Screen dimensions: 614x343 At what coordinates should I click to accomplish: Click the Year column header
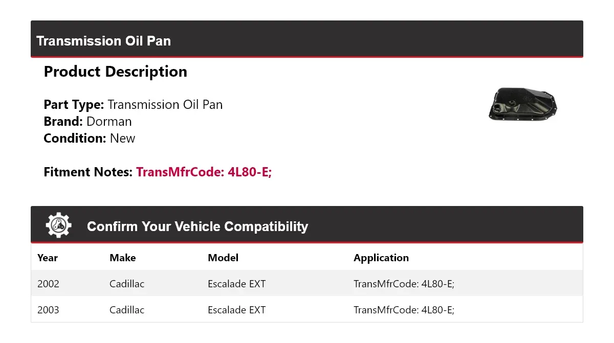coord(48,258)
